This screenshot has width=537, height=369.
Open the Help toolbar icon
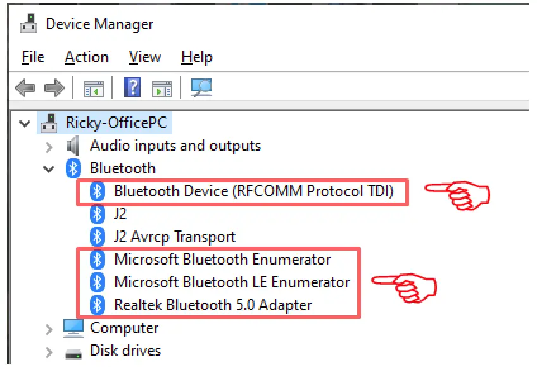tap(132, 88)
